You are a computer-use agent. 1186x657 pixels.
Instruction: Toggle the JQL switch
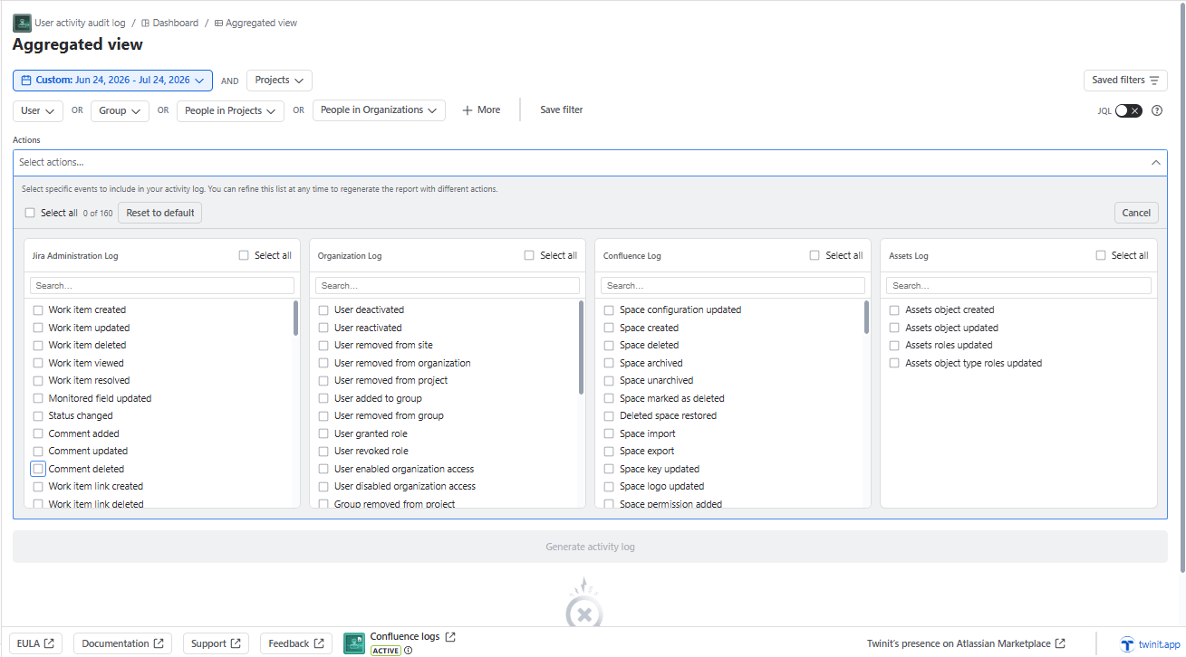1128,110
